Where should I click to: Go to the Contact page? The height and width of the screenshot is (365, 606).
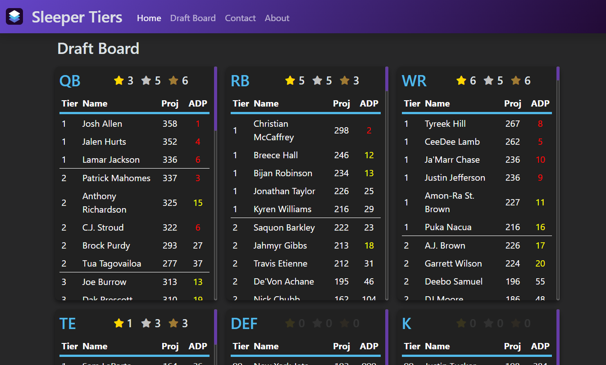[240, 18]
